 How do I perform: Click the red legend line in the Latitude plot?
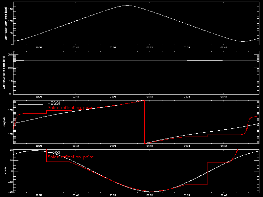coord(31,158)
